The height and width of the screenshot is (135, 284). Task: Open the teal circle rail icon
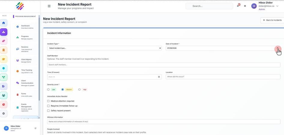[x=4, y=68]
